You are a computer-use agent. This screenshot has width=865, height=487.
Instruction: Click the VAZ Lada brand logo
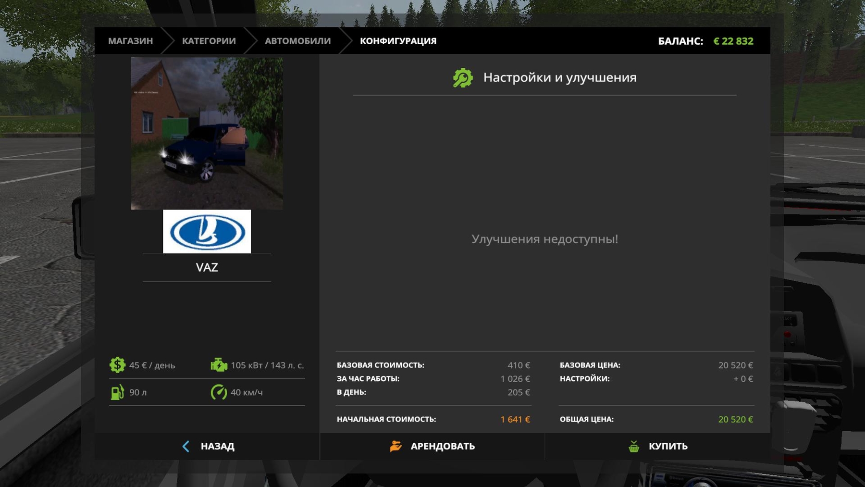[x=207, y=232]
